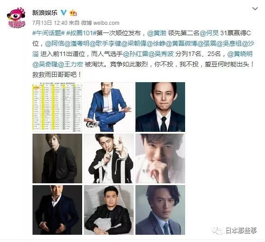Click the 微博 weibo.com source link

[x=100, y=23]
